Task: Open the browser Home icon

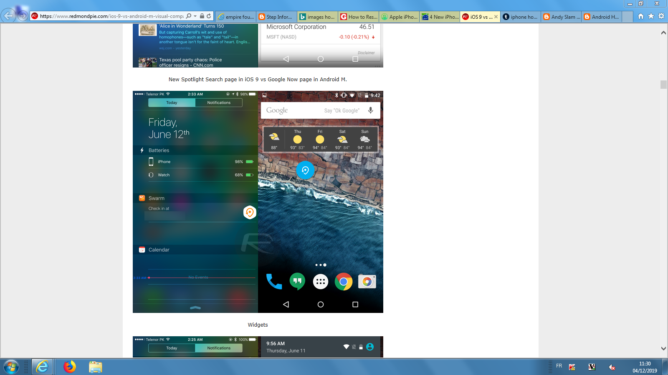Action: (641, 16)
